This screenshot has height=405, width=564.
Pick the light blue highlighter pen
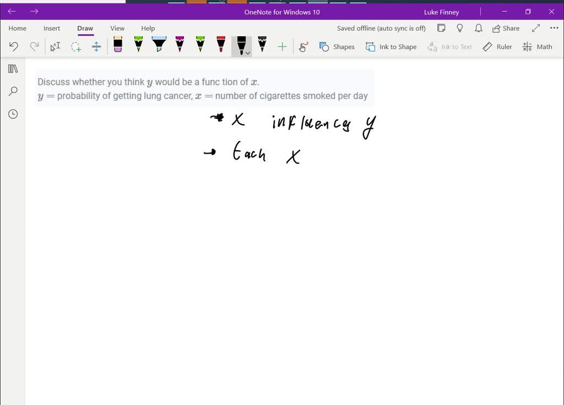(x=159, y=45)
